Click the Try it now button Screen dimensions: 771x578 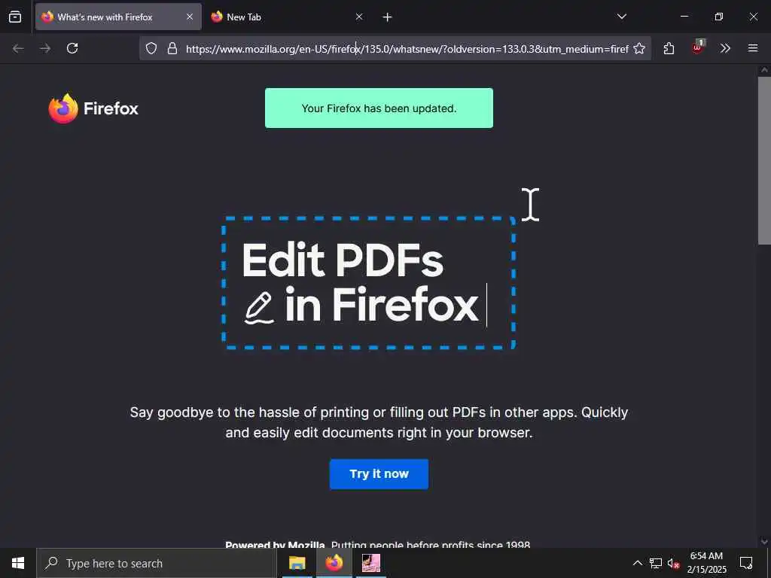[379, 474]
